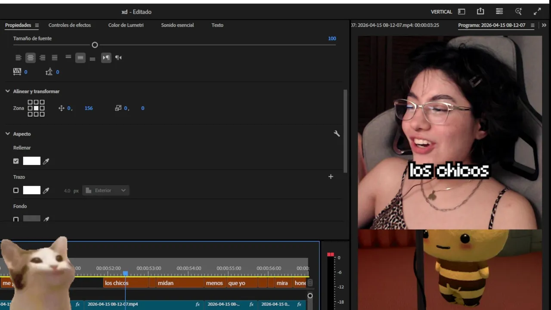Add another stroke with plus icon
551x310 pixels.
coord(331,177)
